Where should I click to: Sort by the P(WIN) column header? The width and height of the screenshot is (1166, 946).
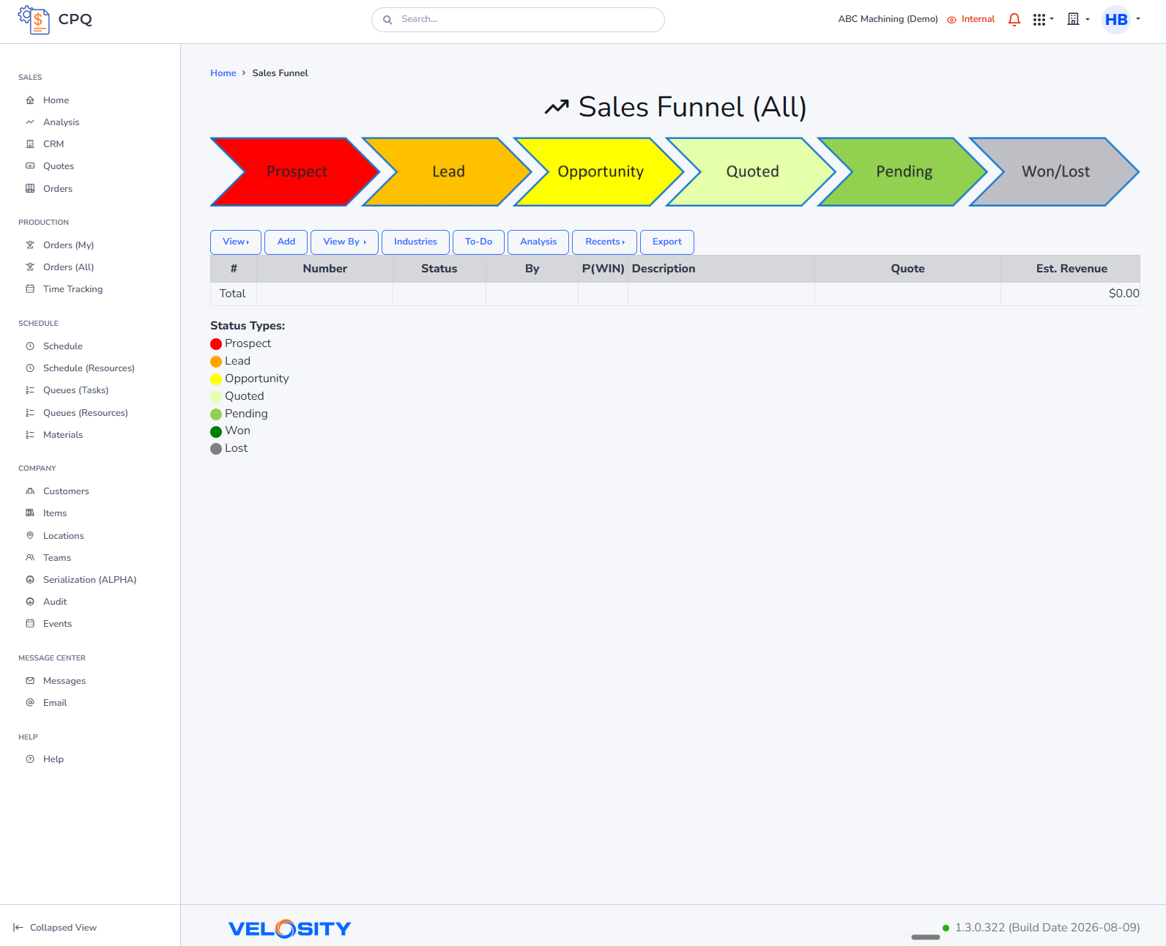pos(603,269)
